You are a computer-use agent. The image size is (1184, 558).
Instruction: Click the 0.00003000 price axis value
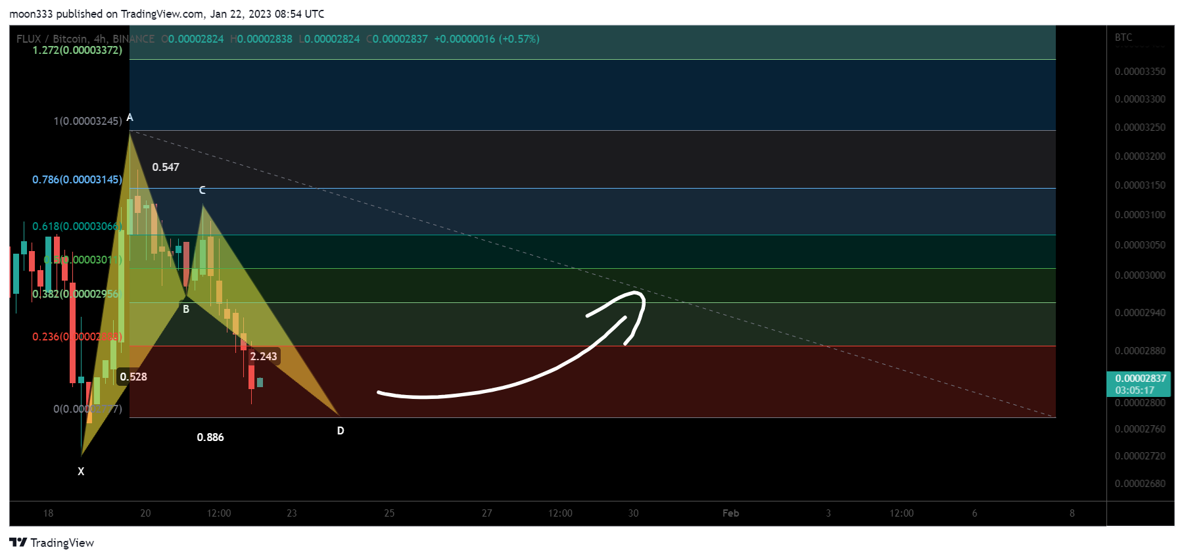1140,275
